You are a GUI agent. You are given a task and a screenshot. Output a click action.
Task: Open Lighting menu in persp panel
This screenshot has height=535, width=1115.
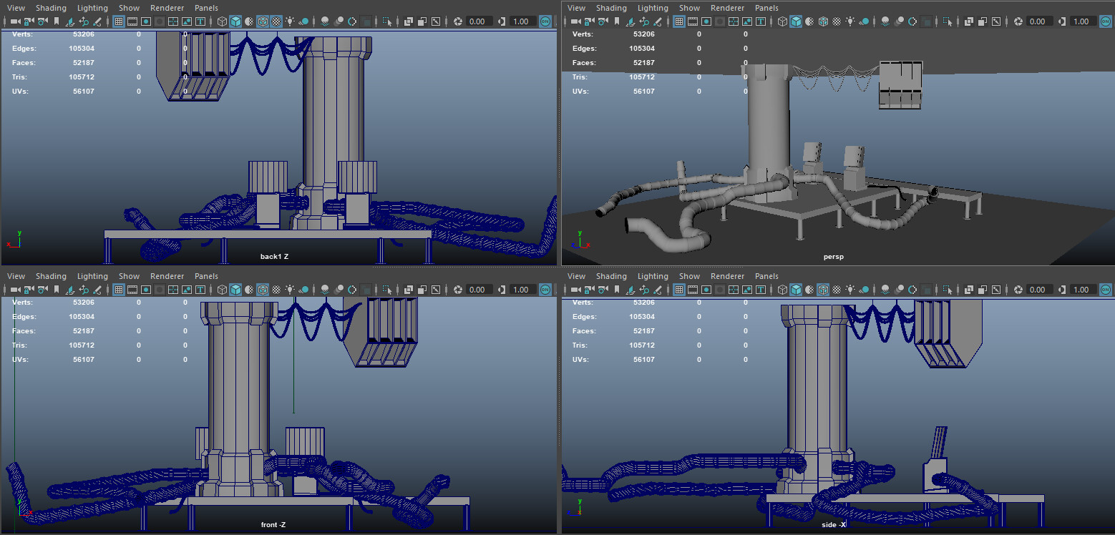653,8
